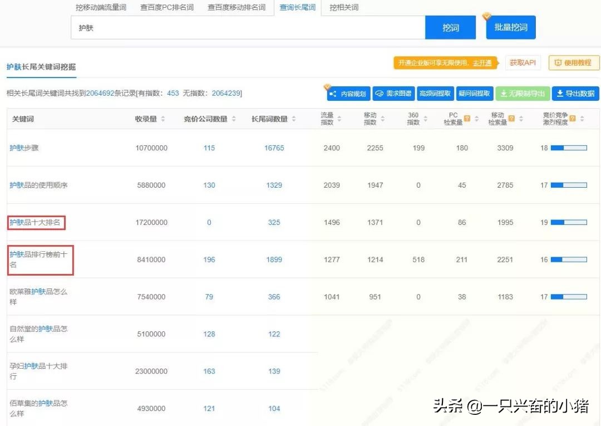
Task: Click the 导出数据 download icon
Action: 559,93
